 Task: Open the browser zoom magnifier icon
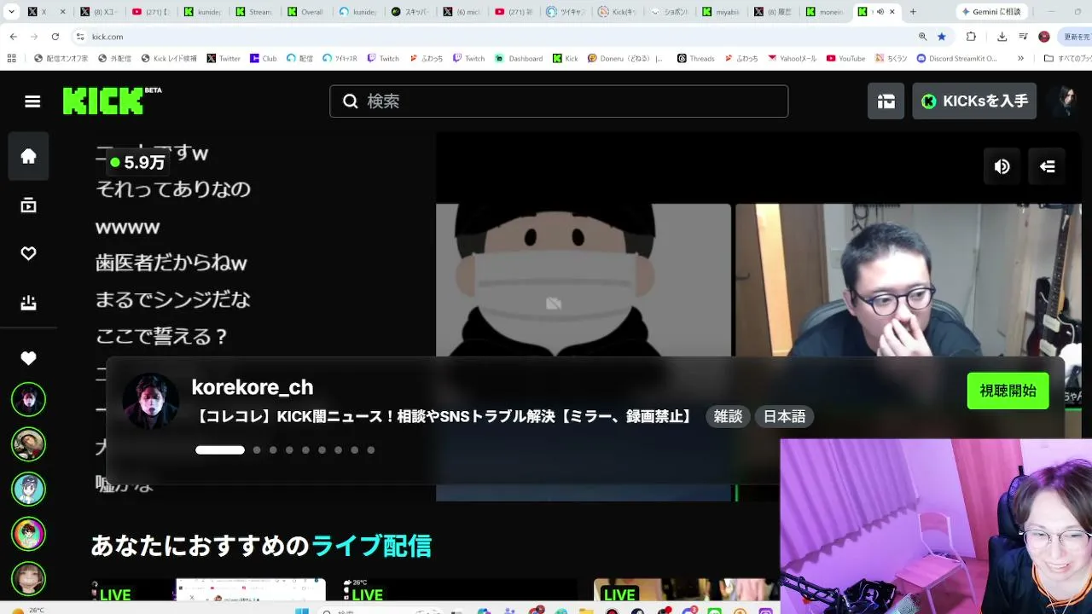pyautogui.click(x=922, y=37)
